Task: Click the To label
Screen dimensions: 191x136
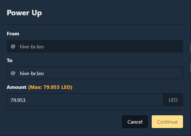Action: click(10, 61)
